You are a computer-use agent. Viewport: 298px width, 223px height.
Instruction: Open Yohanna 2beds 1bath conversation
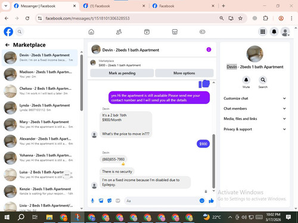click(40, 158)
